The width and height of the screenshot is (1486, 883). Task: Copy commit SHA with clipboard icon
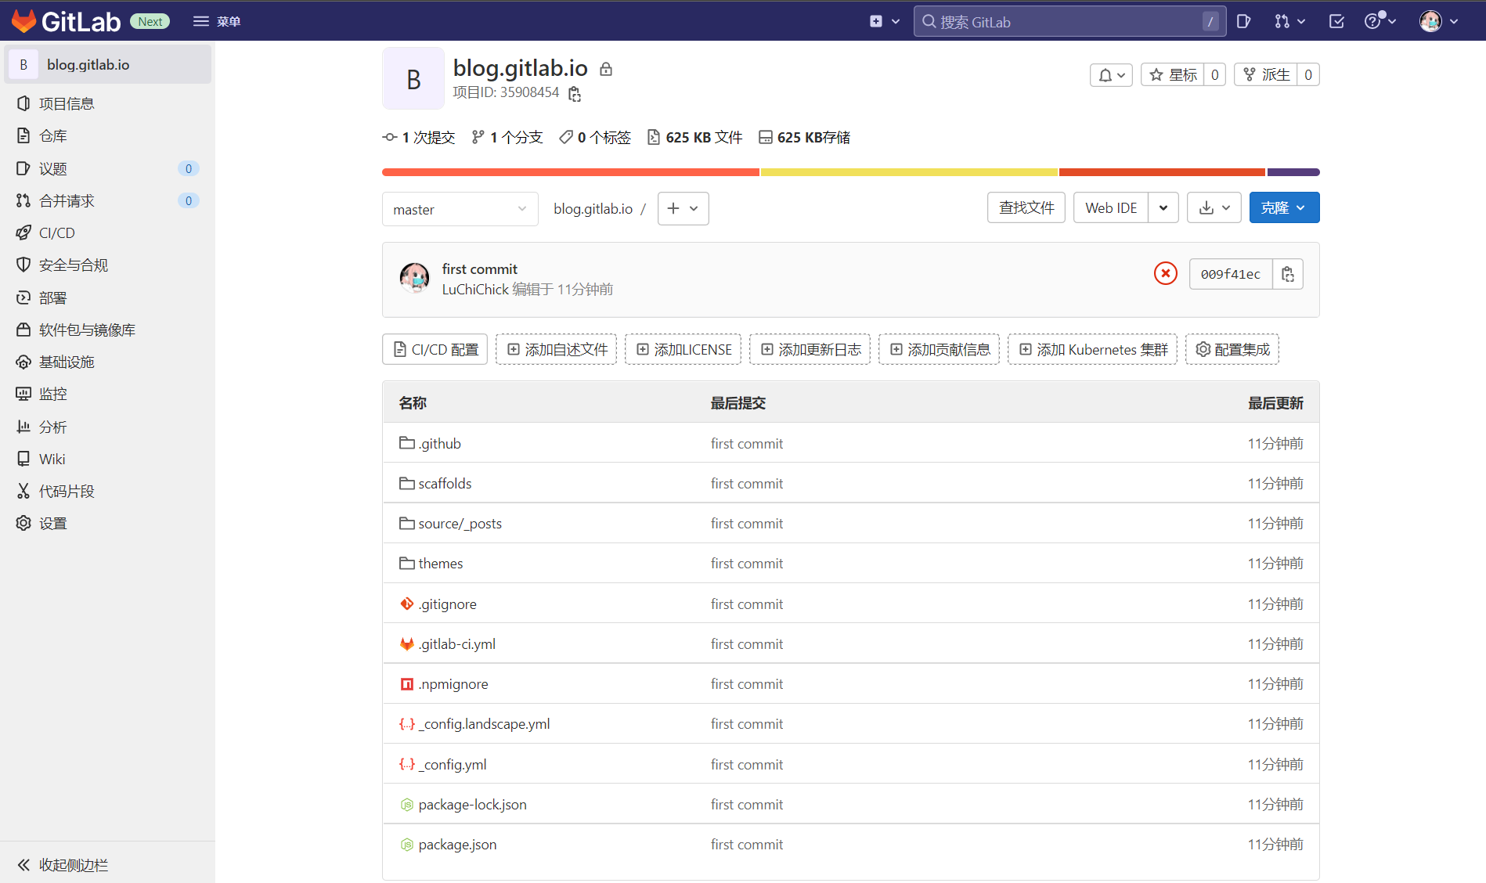[1288, 274]
